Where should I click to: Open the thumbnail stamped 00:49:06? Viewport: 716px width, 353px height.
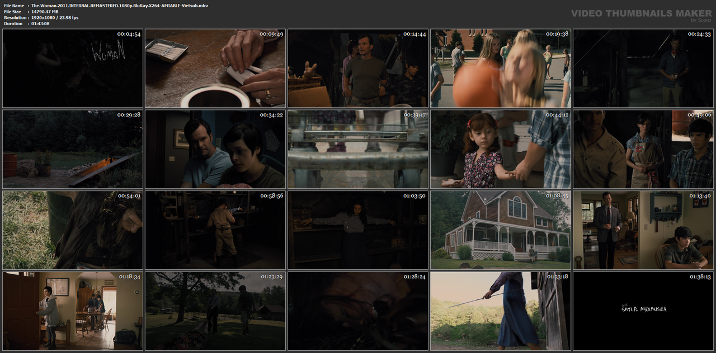643,149
